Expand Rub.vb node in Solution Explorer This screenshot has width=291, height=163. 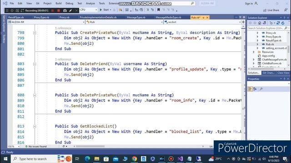pos(257,44)
